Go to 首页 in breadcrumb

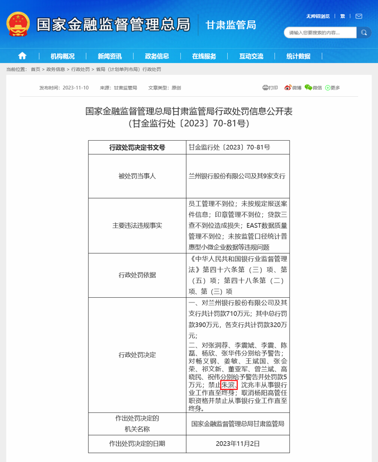[x=35, y=69]
